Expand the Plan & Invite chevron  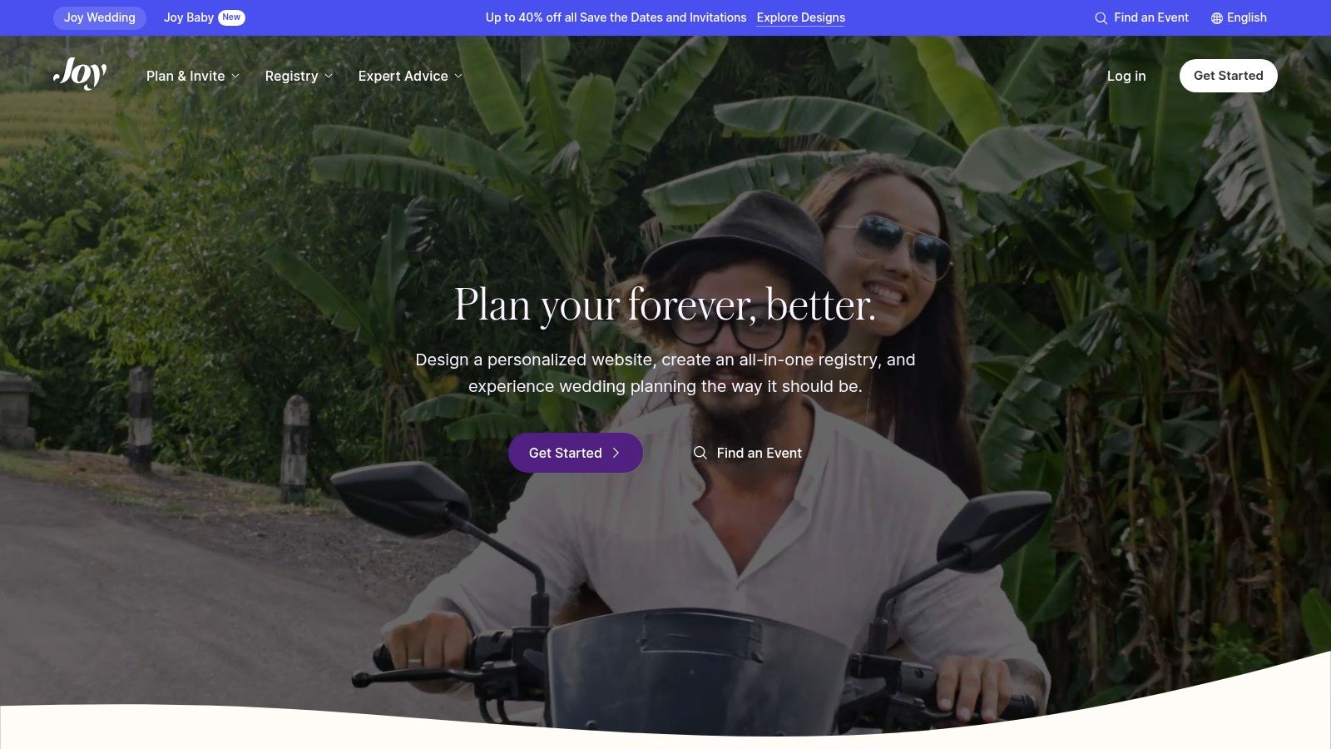(235, 76)
